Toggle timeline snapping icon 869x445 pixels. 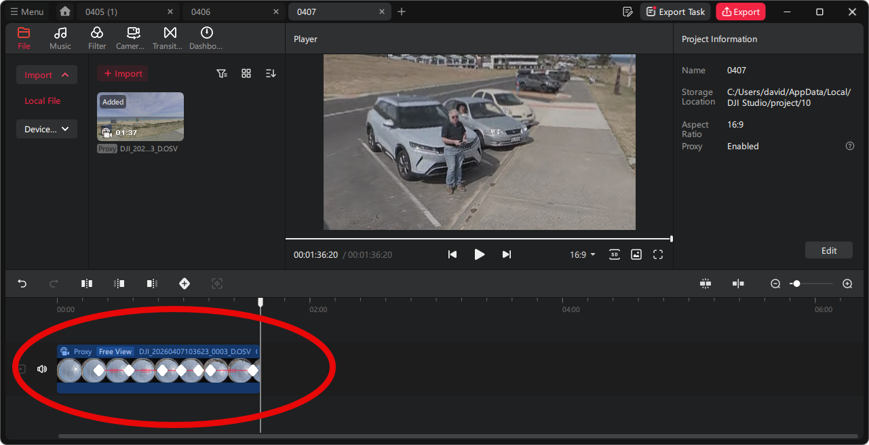(706, 284)
